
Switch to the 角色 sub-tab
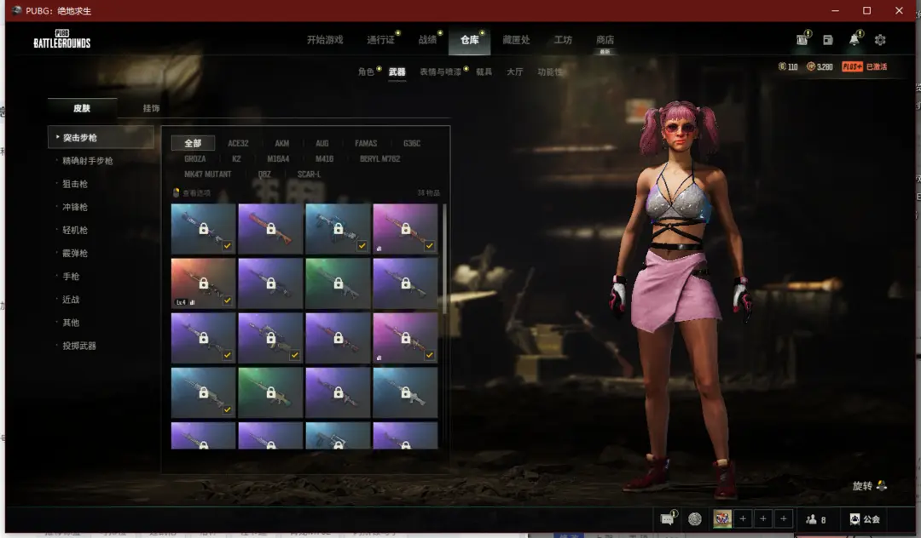[366, 72]
